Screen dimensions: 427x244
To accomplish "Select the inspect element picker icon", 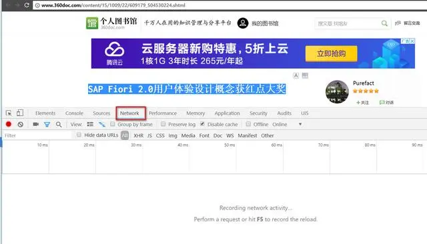I will [9, 113].
